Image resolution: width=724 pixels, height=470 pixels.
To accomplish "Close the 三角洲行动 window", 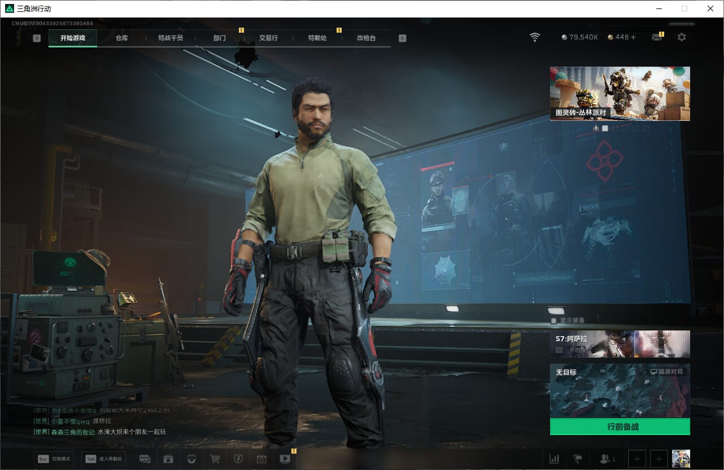I will coord(710,8).
